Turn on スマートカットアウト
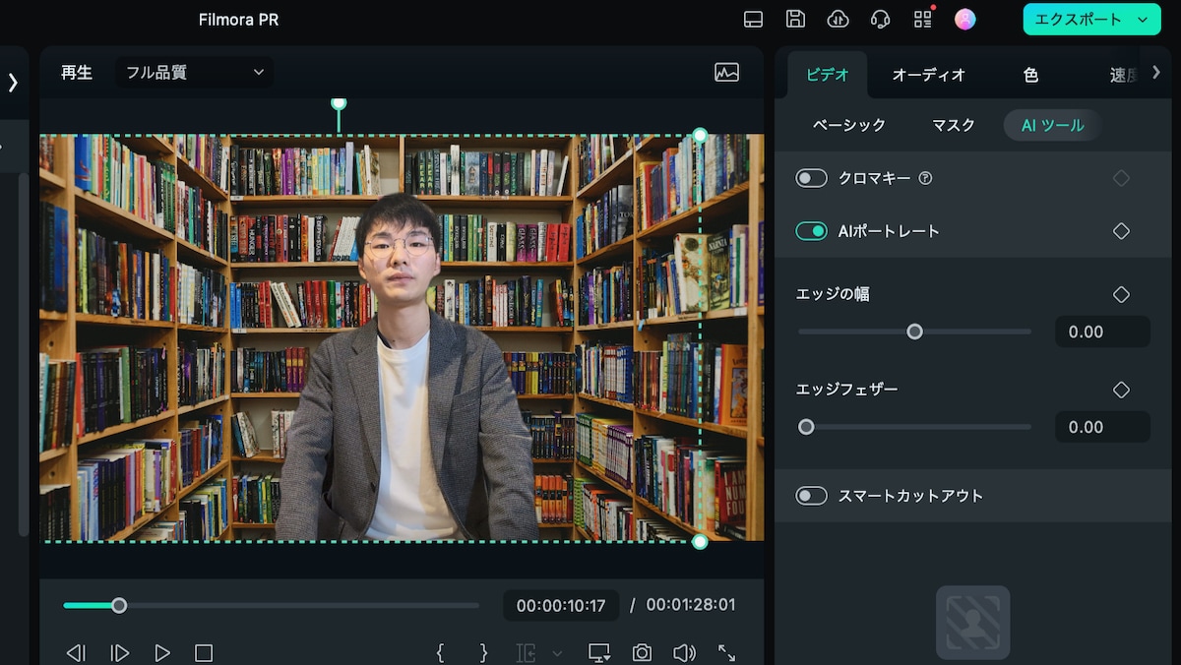Viewport: 1181px width, 665px height. (x=811, y=496)
